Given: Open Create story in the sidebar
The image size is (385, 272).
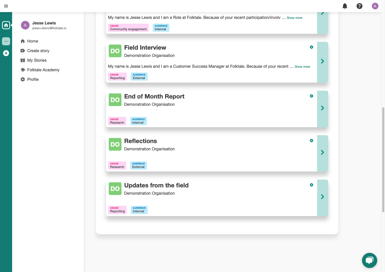Looking at the screenshot, I should [x=35, y=51].
